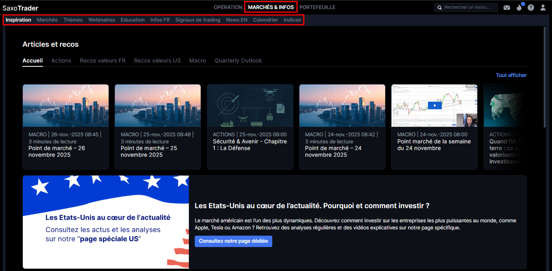Click the flame notifications icon
This screenshot has height=271, width=552.
(x=519, y=7)
